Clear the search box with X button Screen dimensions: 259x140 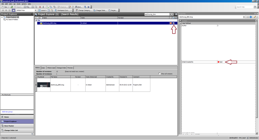[x=170, y=14]
